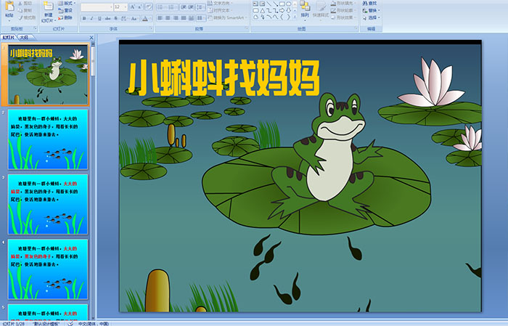Viewport: 508px width, 326px height.
Task: Select slide 2 thumbnail
Action: (48, 139)
